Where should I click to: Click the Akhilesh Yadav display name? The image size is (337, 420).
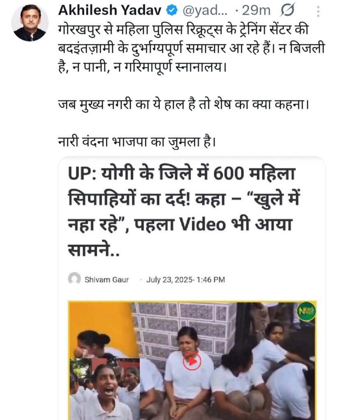(110, 10)
